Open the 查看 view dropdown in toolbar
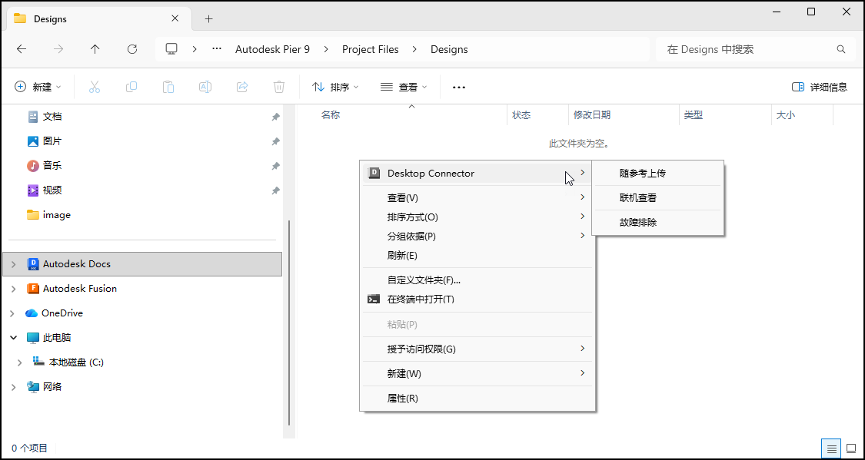 404,87
